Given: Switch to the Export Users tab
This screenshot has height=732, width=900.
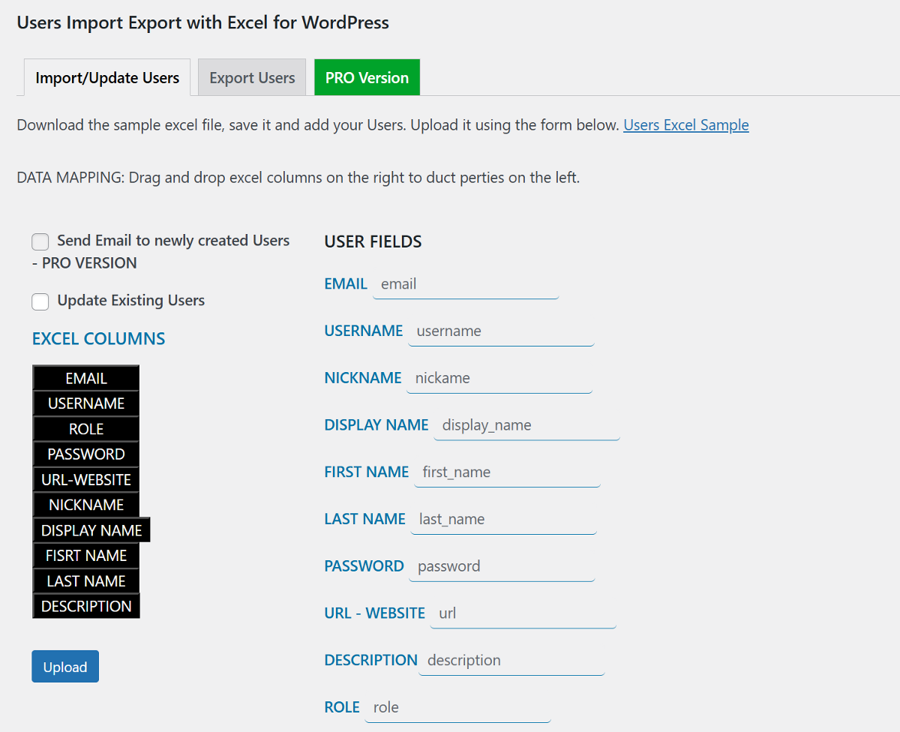Looking at the screenshot, I should coord(251,77).
